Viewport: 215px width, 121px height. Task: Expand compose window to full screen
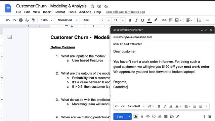(x=206, y=30)
